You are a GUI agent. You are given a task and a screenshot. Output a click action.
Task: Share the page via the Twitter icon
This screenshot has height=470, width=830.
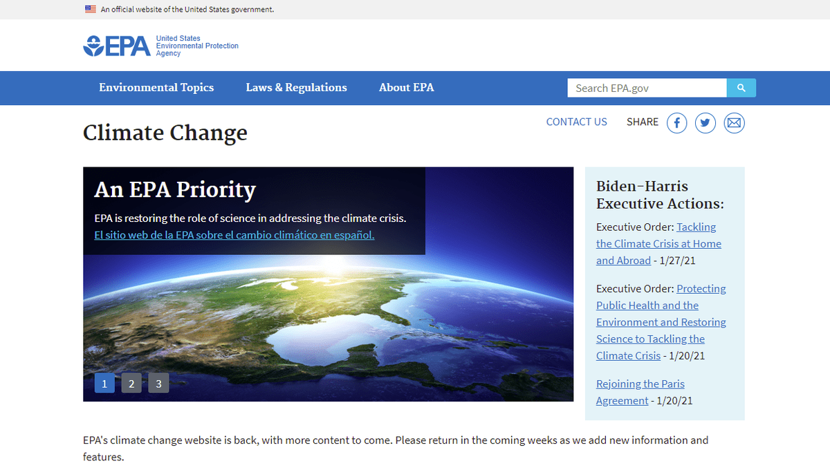705,122
